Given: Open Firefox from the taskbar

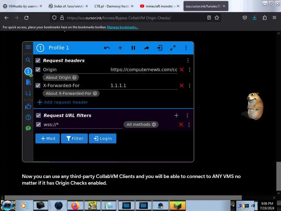Looking at the screenshot, I should click(75, 206).
